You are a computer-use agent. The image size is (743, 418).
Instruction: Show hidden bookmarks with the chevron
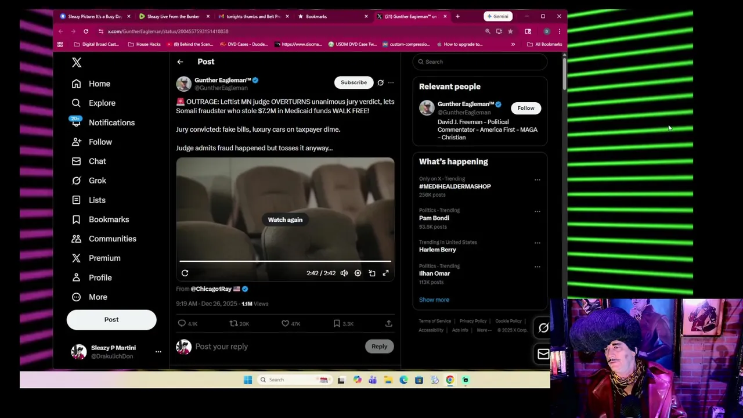coord(513,44)
